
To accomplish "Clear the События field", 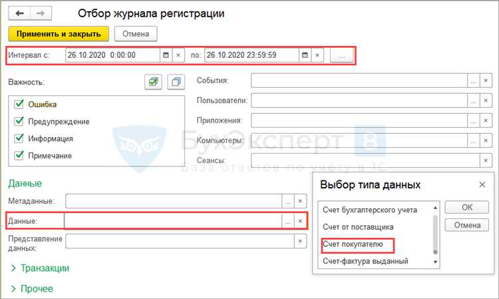I will click(486, 81).
